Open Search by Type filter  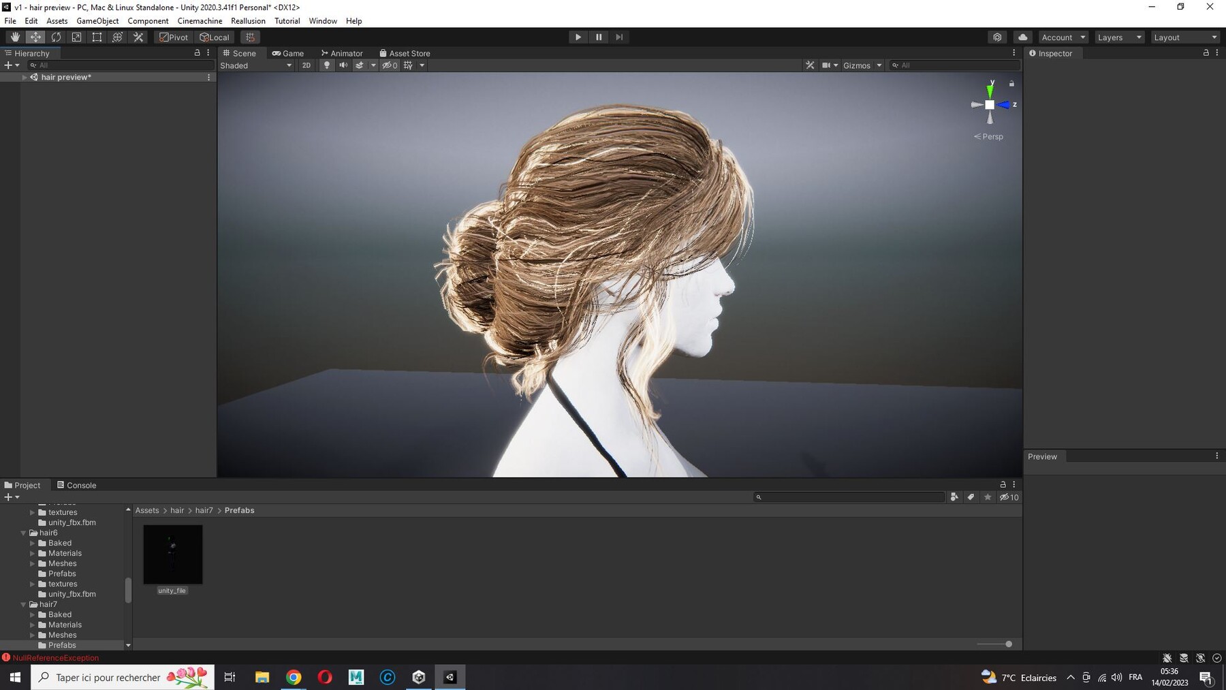coord(954,497)
